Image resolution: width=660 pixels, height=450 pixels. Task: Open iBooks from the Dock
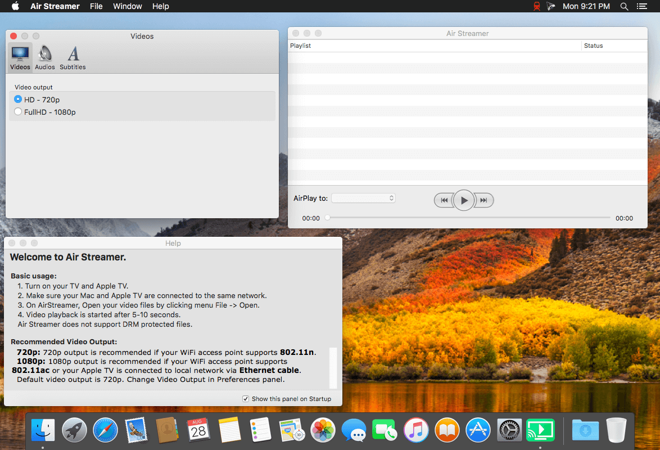click(447, 430)
